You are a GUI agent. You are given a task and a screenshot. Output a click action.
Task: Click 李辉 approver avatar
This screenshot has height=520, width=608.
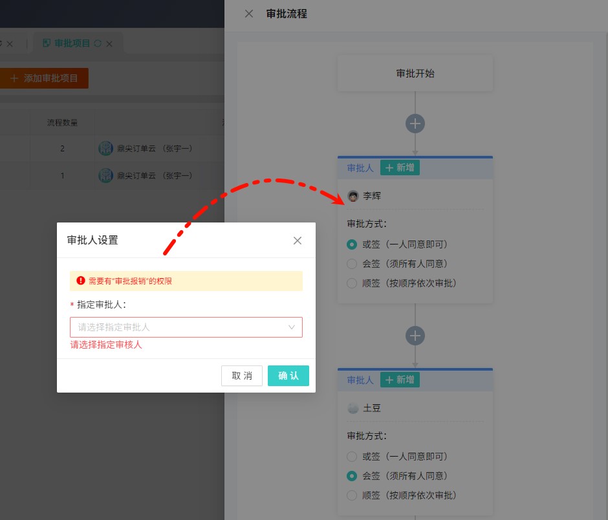353,196
